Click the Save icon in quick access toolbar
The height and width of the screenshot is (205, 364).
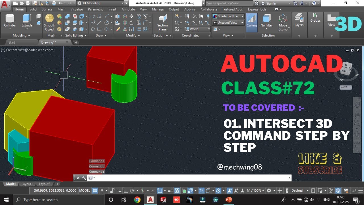tap(28, 3)
